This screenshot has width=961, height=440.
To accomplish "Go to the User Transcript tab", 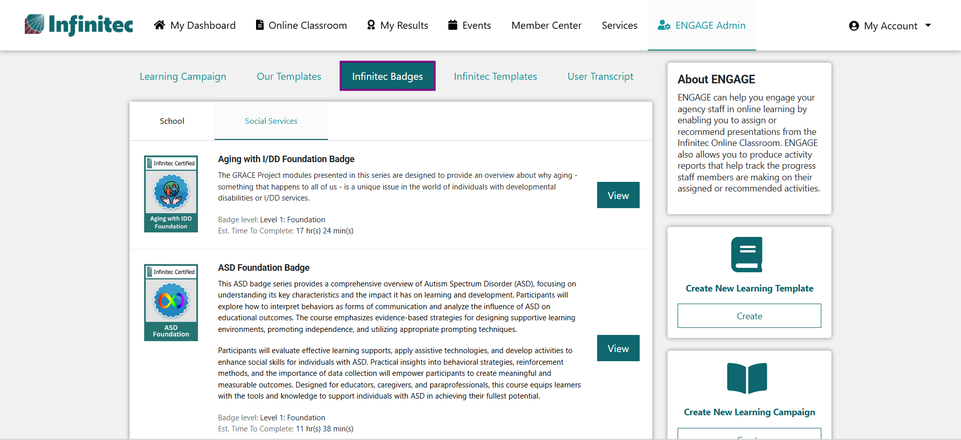I will [600, 76].
